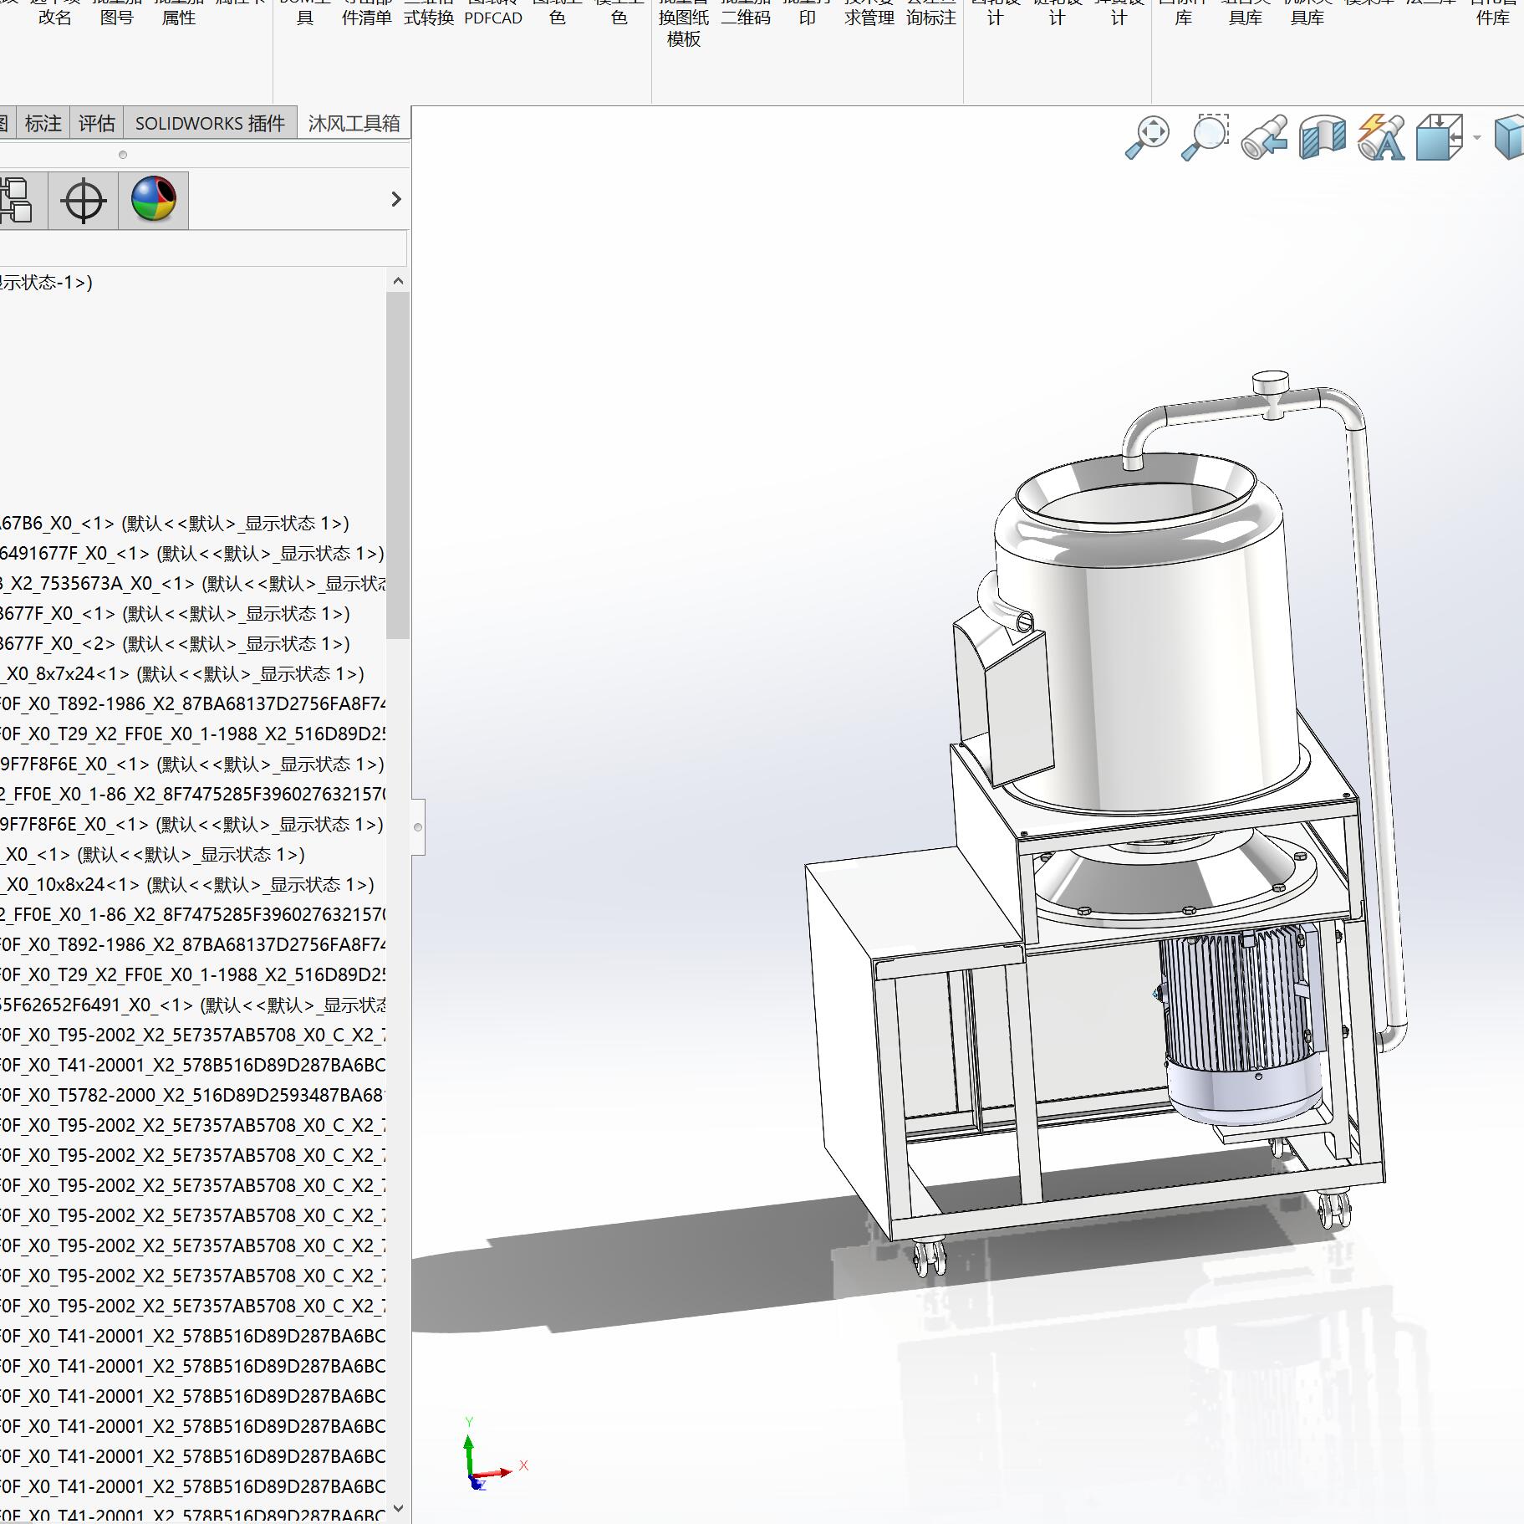This screenshot has height=1524, width=1524.
Task: Toggle the Section View tool
Action: coord(1323,136)
